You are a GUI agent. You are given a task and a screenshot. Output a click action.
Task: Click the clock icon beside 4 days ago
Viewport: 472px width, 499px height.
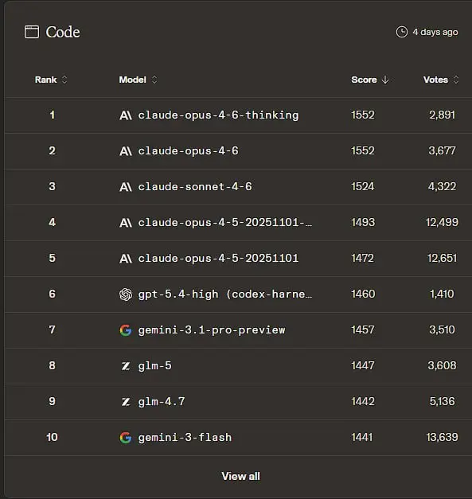pyautogui.click(x=402, y=32)
